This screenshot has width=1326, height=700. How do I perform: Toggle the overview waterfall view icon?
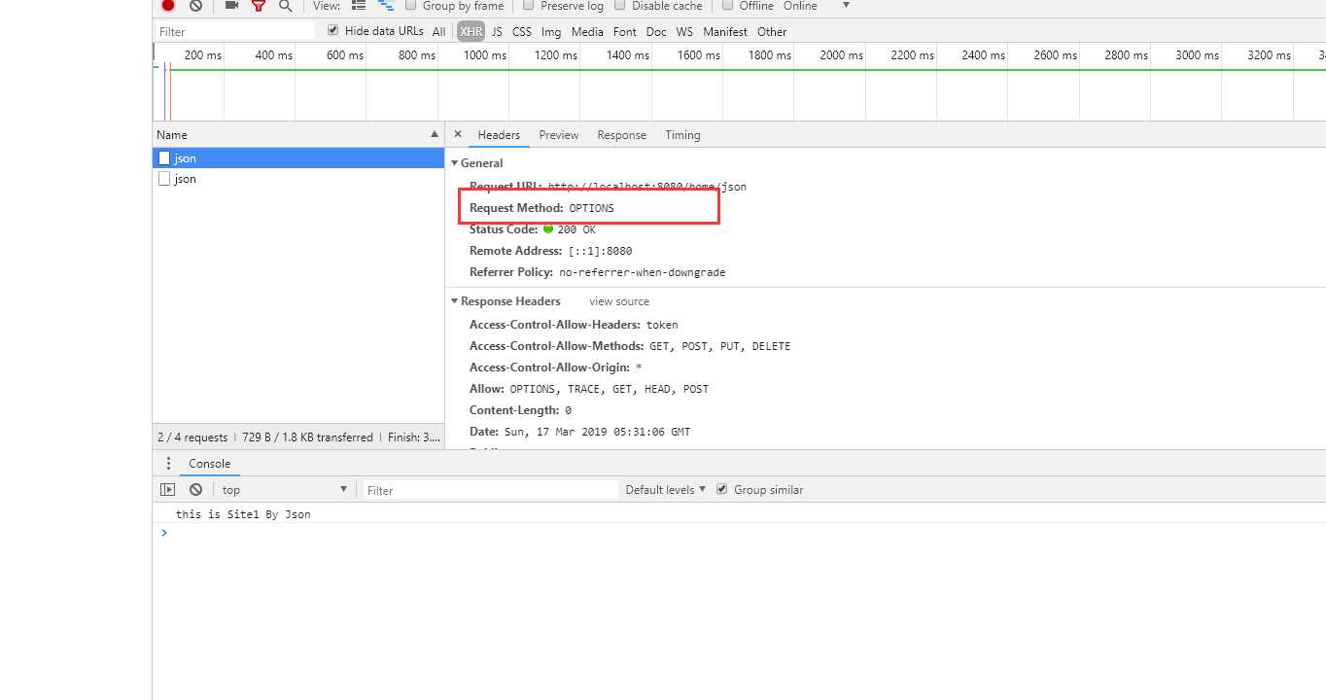point(386,5)
